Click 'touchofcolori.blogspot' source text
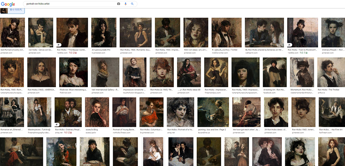Screen dimensions: 345x166 tap(134, 93)
